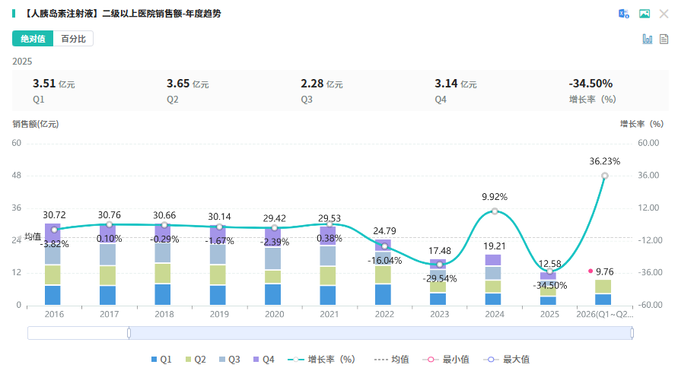Close the annual trend panel
678x371 pixels.
(664, 14)
